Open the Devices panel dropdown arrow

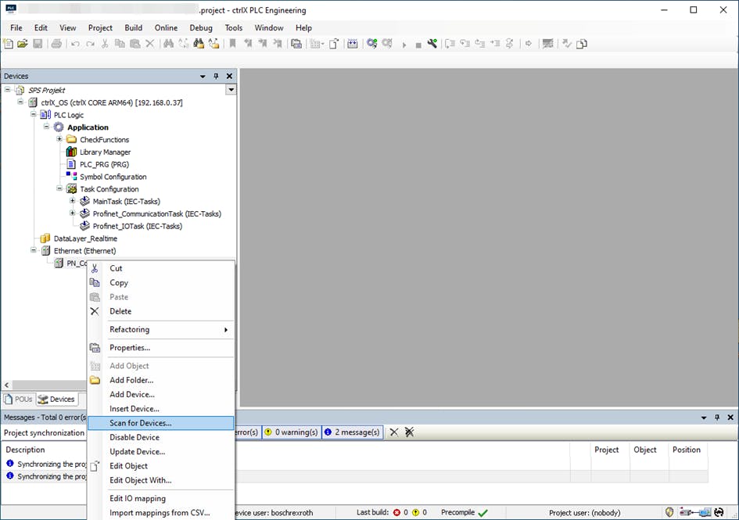pyautogui.click(x=203, y=77)
